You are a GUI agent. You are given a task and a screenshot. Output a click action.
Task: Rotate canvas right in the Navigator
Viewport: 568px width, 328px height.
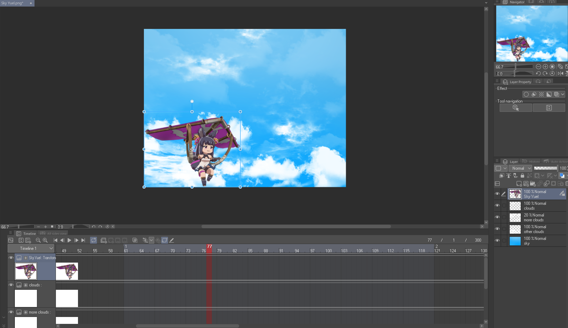click(x=545, y=73)
